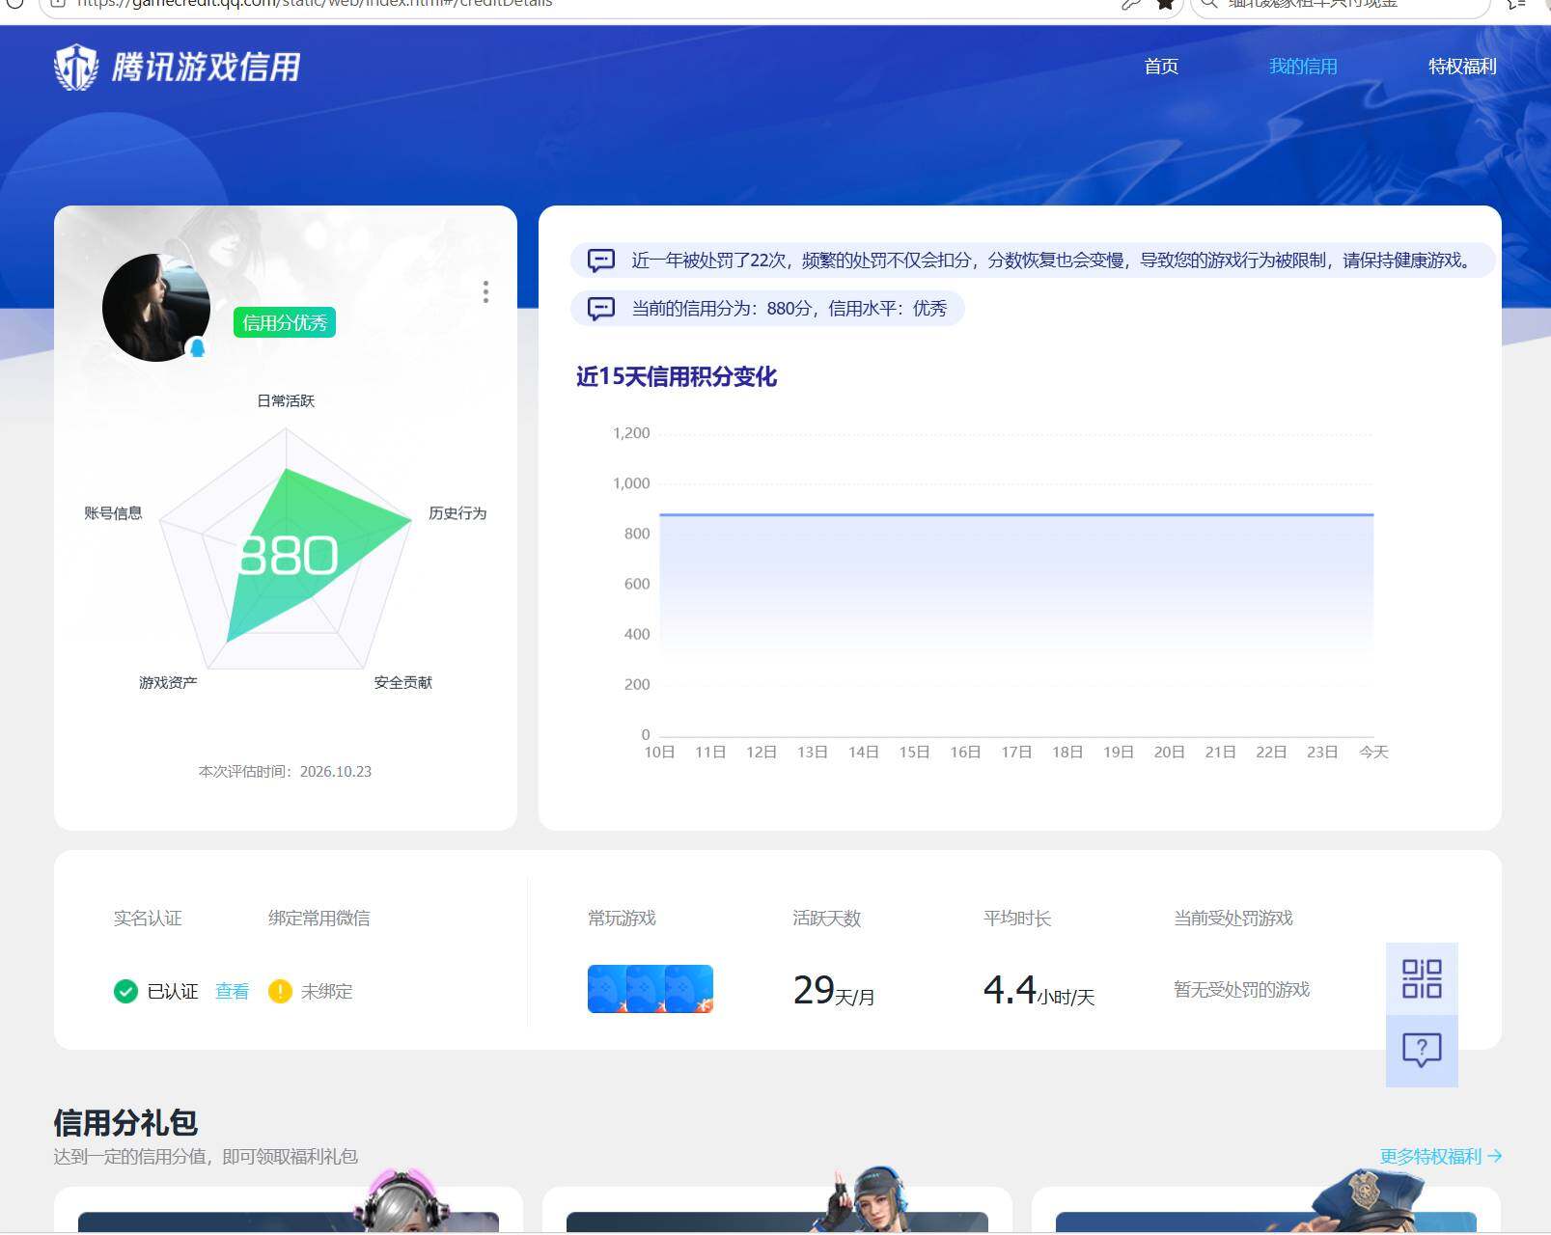Click the QQ penguin badge on the avatar

[x=197, y=347]
